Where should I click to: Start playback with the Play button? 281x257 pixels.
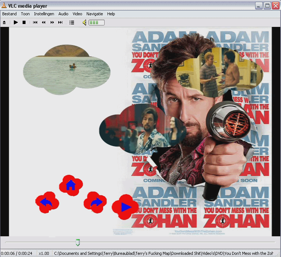[16, 23]
